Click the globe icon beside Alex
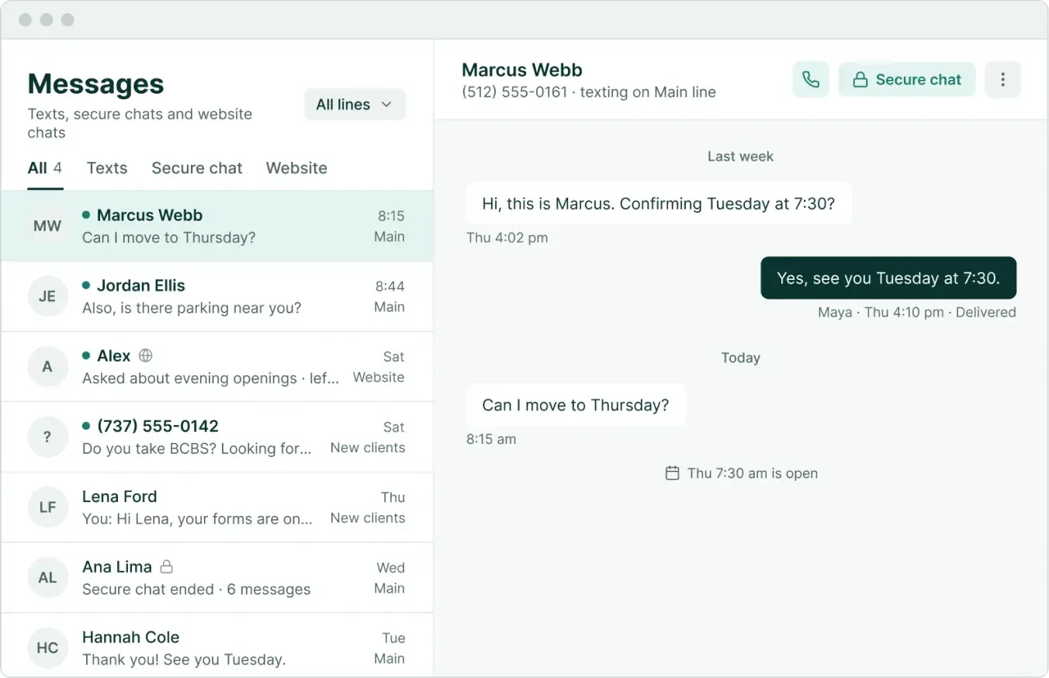1049x678 pixels. coord(145,356)
